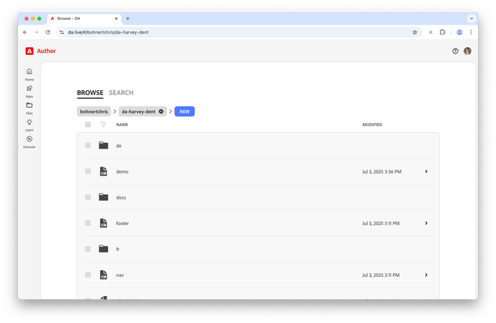Click the nav row's modified date
Screen dimensions: 496x323
pyautogui.click(x=381, y=275)
